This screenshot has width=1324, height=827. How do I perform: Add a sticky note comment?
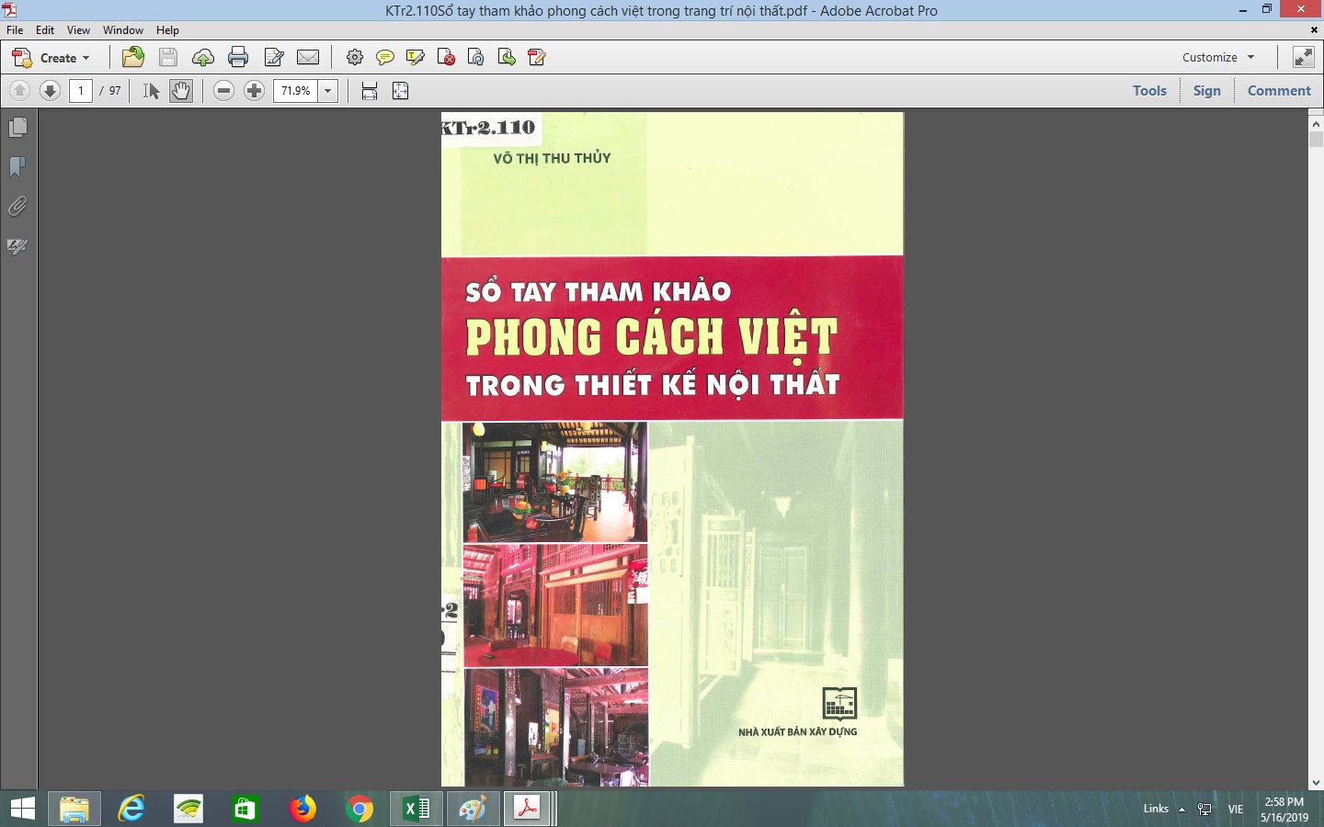[385, 57]
